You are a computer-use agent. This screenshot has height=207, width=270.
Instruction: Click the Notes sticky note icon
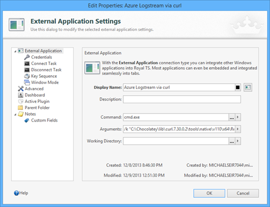click(21, 114)
